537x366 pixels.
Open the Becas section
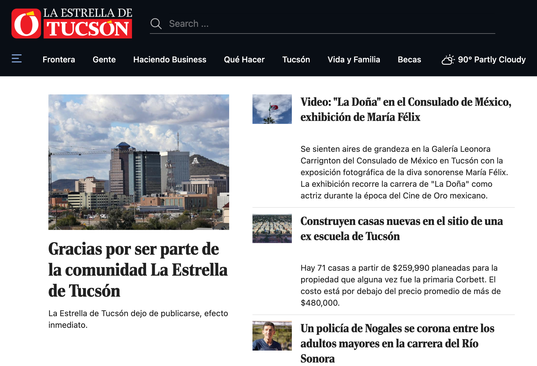coord(409,59)
